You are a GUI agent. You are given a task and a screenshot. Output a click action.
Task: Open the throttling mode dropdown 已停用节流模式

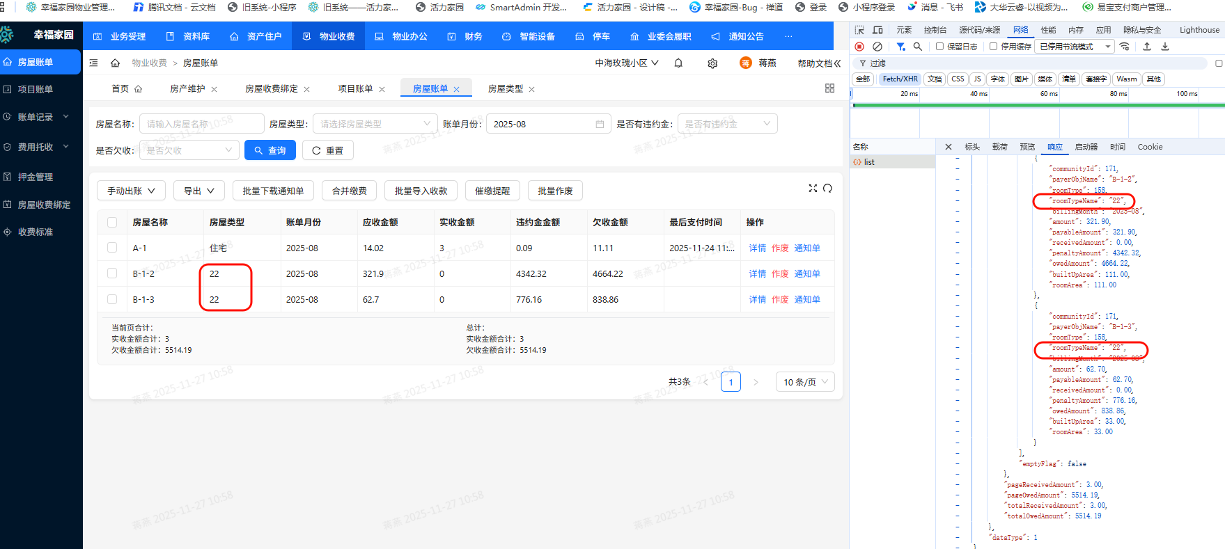click(1075, 47)
